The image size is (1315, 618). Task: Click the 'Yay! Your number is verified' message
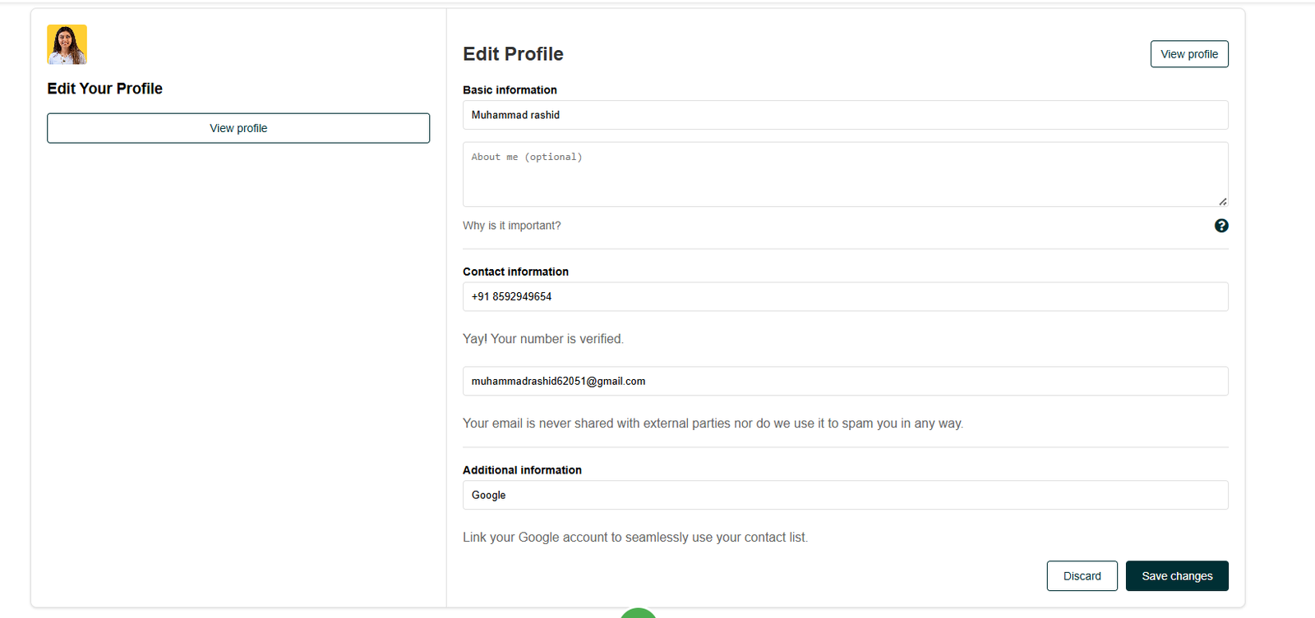click(542, 339)
